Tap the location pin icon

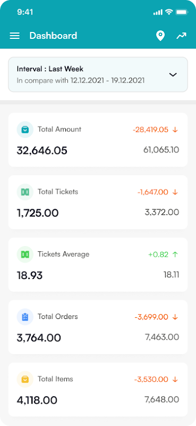[x=160, y=36]
